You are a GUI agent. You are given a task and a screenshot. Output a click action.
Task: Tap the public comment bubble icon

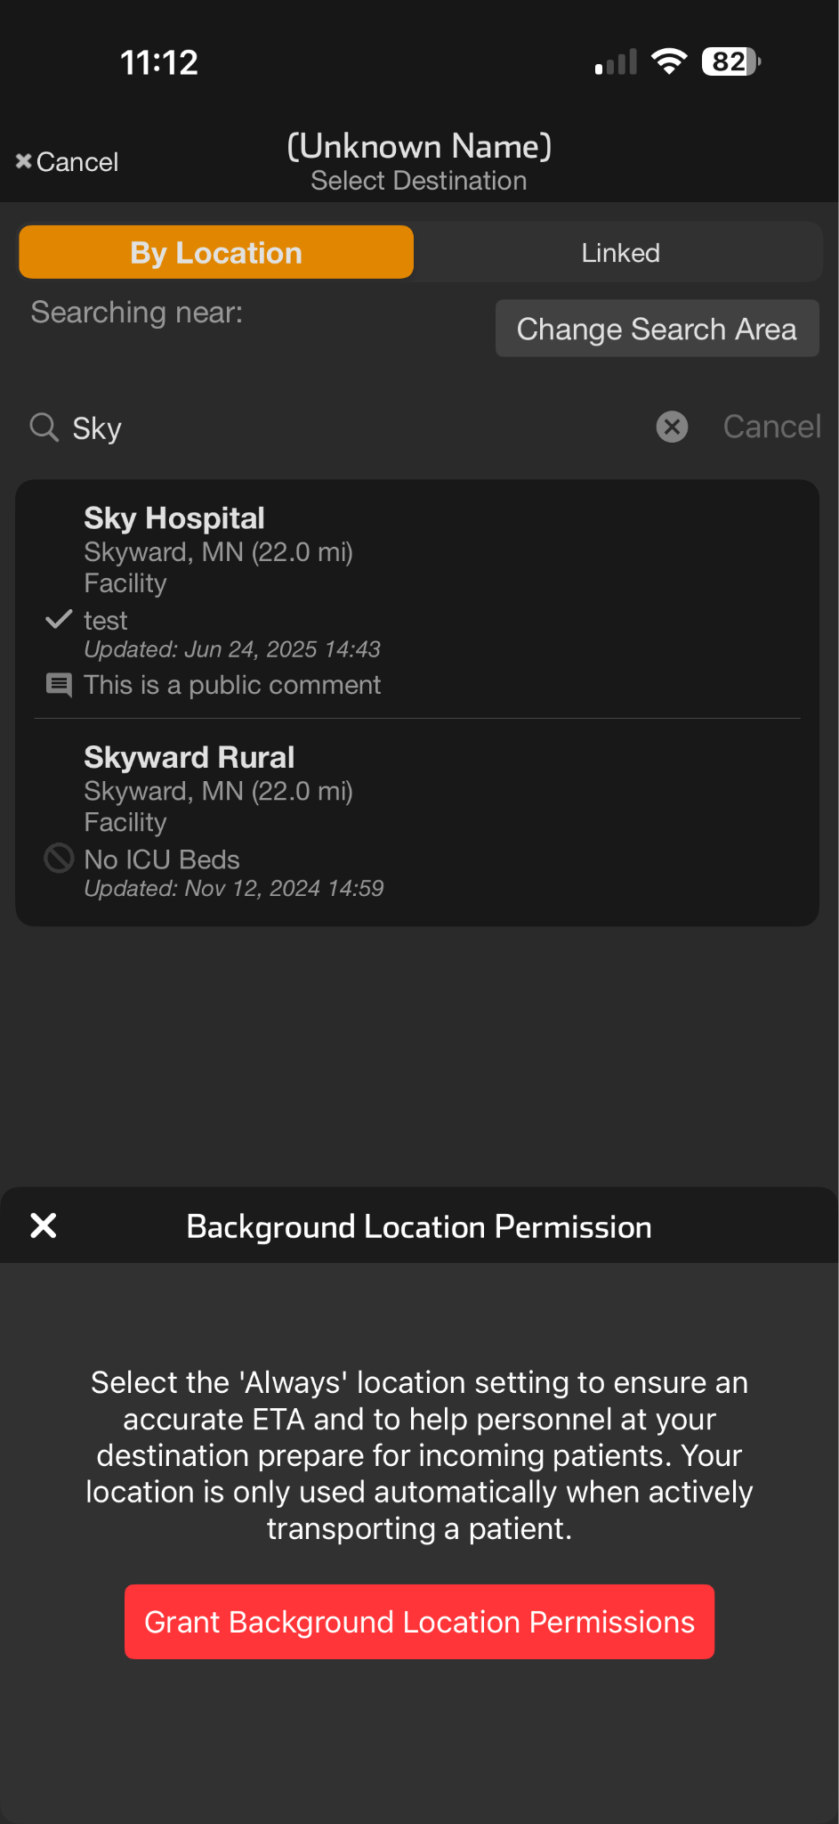pos(59,685)
